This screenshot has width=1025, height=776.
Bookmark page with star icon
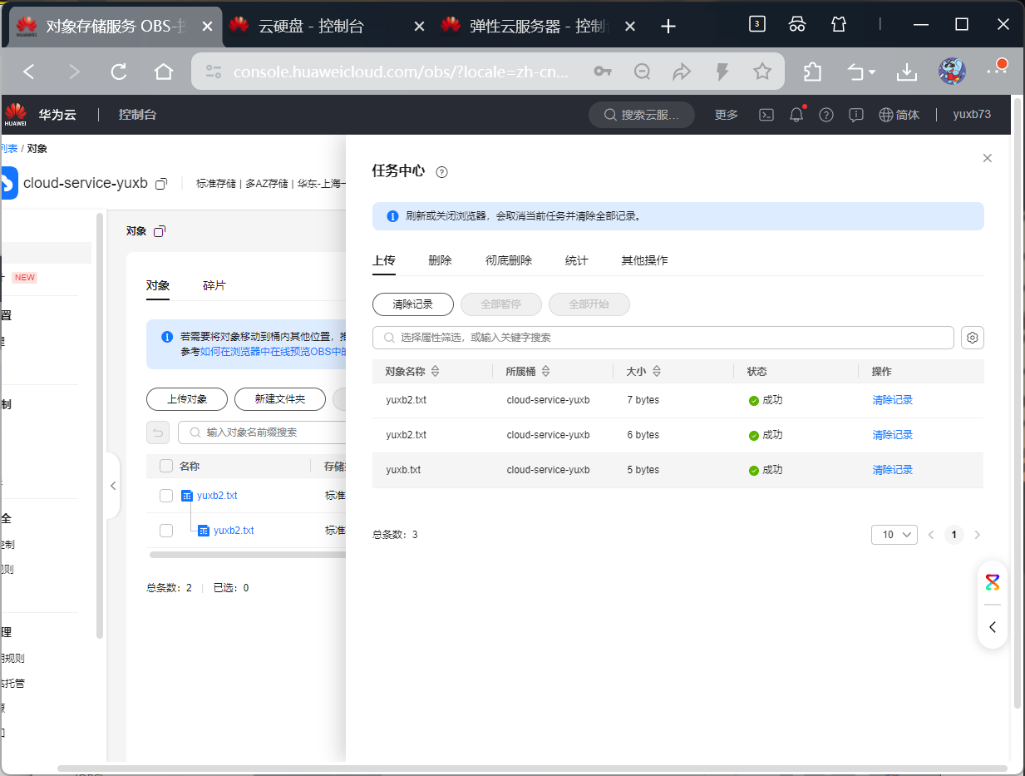(762, 72)
